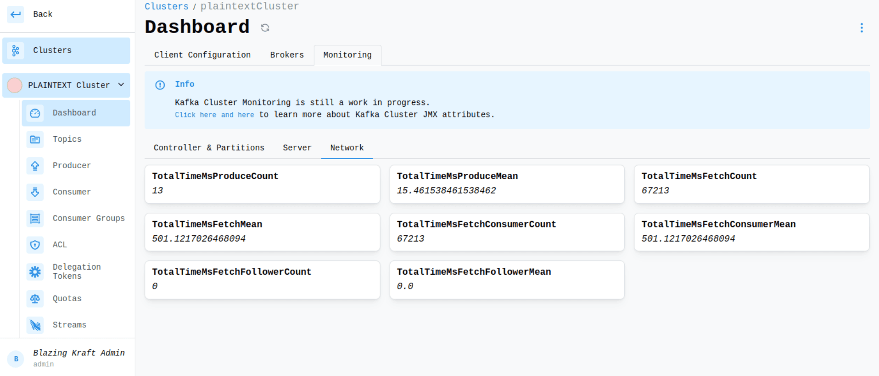The image size is (879, 376).
Task: Open the three-dot options menu
Action: pyautogui.click(x=862, y=28)
